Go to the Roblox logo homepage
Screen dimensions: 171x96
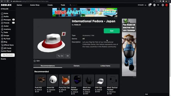6,5
